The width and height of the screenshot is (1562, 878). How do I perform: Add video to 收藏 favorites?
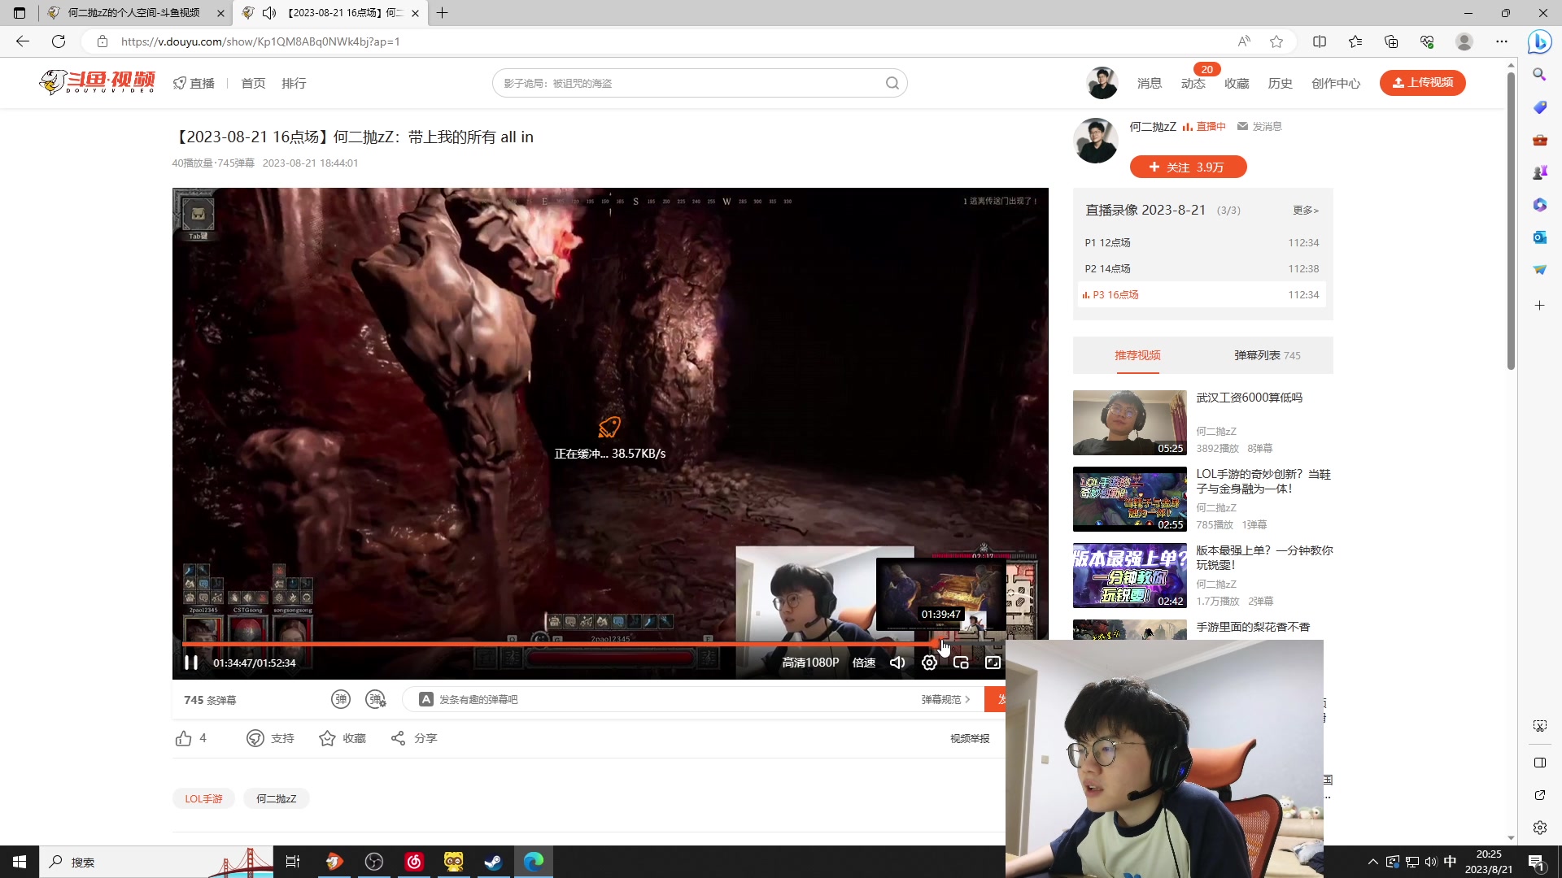coord(343,738)
